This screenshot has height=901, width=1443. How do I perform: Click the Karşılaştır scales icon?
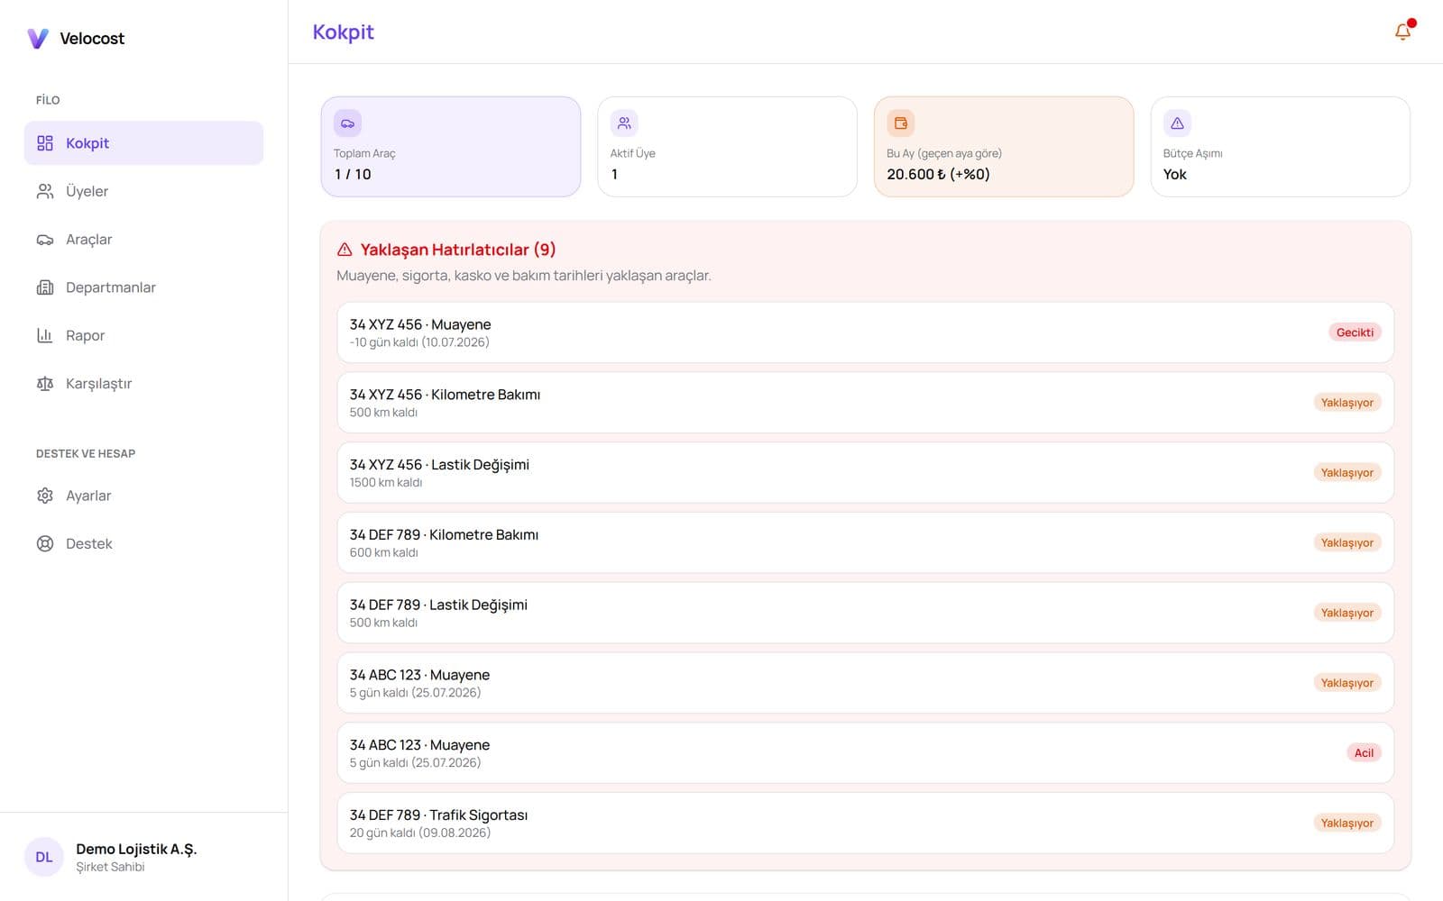[x=45, y=384]
